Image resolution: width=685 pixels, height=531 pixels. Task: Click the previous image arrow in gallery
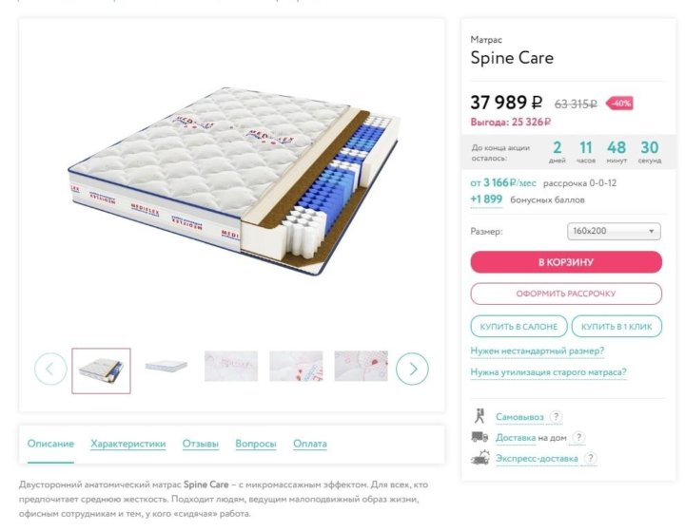pyautogui.click(x=50, y=370)
